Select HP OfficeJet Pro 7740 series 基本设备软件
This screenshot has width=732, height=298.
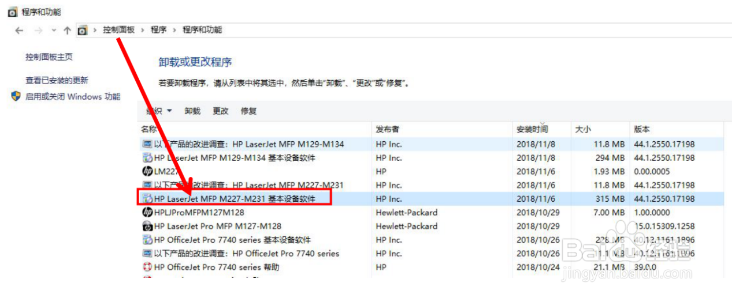pos(431,240)
